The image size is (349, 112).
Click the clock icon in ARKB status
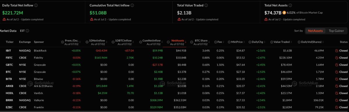(337, 86)
